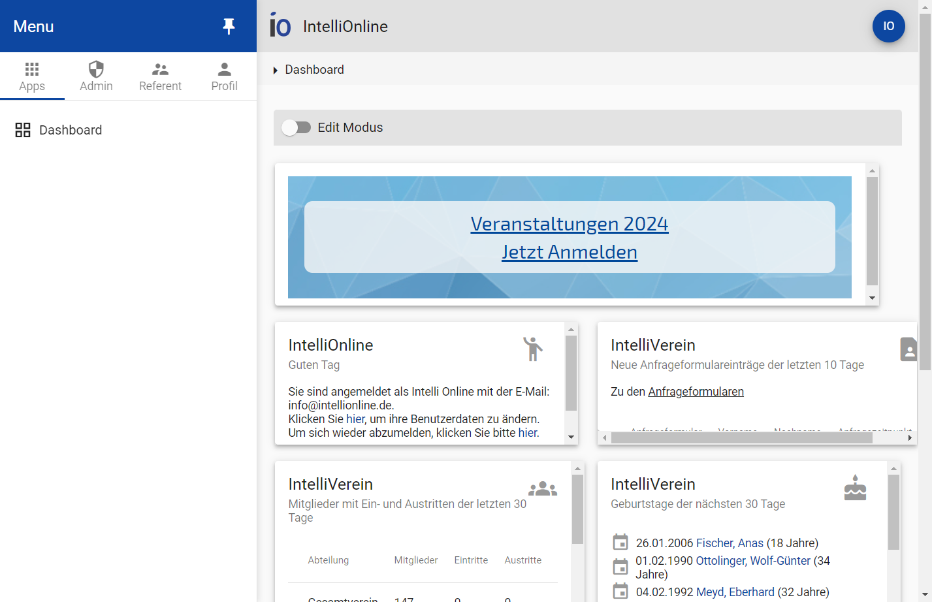The image size is (932, 602).
Task: Open the Anfrageformularen link
Action: [x=696, y=392]
